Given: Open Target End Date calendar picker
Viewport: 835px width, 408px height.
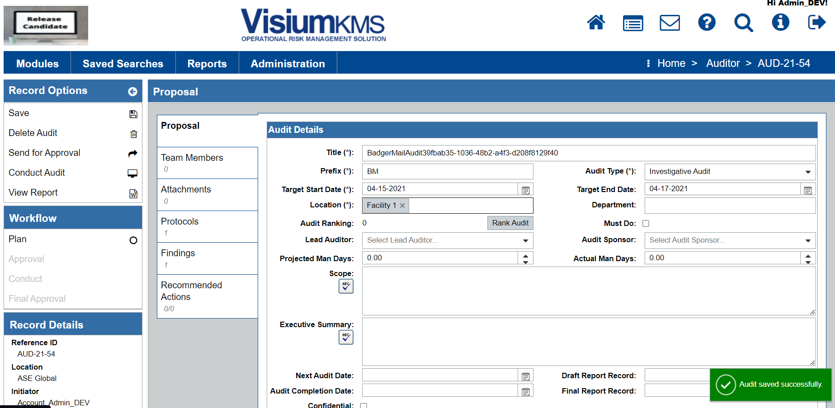Looking at the screenshot, I should point(808,190).
